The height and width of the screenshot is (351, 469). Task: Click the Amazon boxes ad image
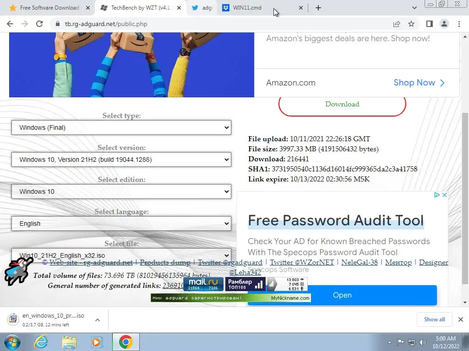(131, 65)
